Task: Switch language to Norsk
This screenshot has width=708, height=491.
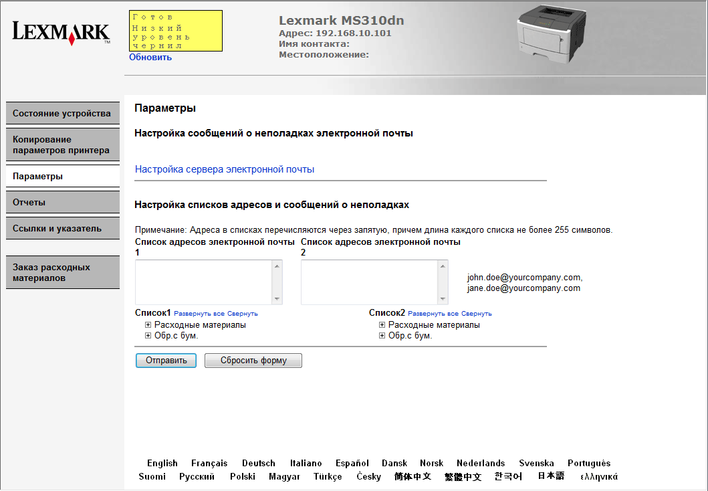Action: [x=432, y=464]
